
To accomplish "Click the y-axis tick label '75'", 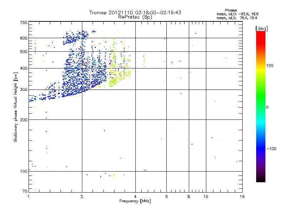I will [25, 191].
